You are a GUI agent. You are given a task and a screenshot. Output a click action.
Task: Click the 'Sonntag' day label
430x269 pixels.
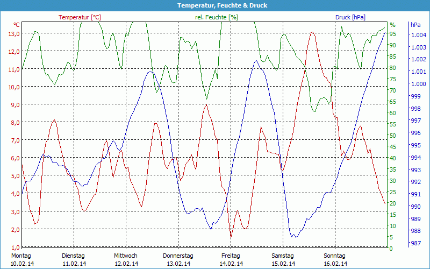click(x=334, y=256)
